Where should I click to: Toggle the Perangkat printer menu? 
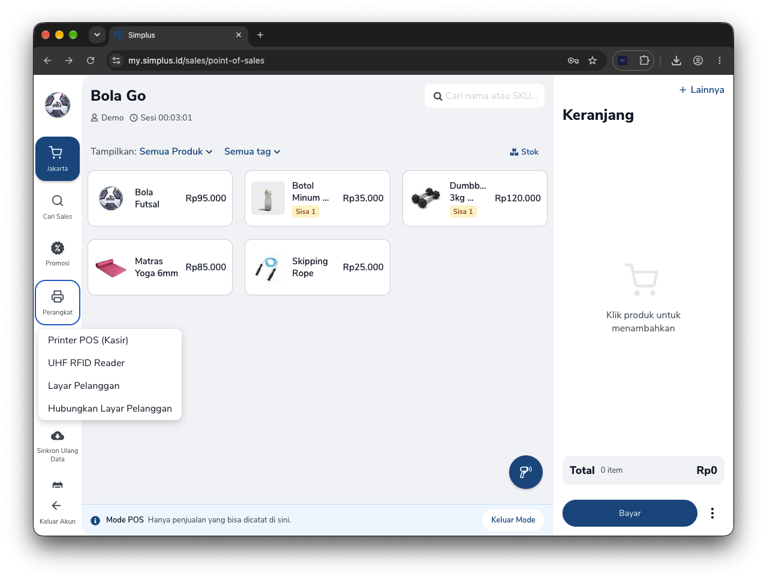(58, 303)
